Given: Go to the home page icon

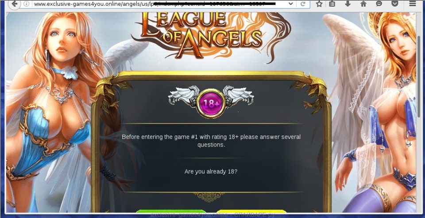Looking at the screenshot, I should [363, 4].
